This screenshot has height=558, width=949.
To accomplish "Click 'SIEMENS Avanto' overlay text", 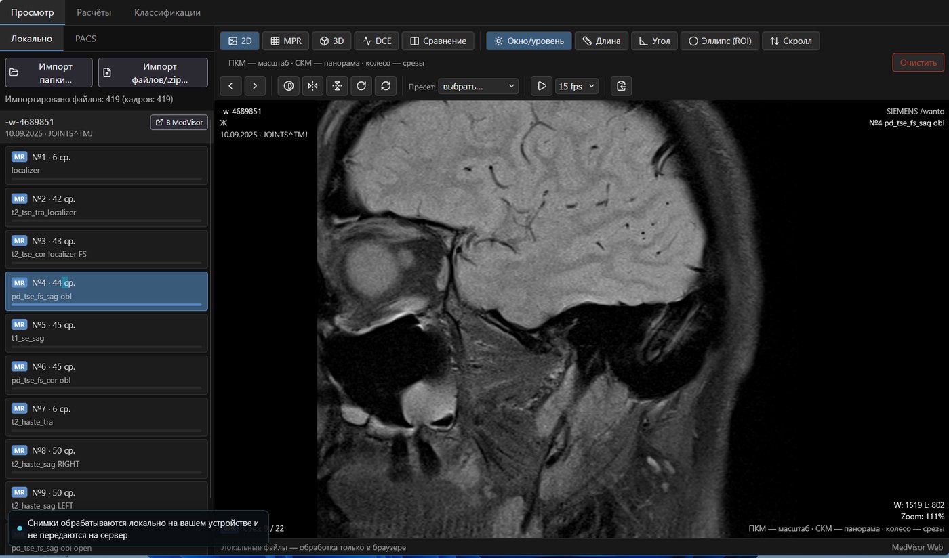I will tap(915, 111).
